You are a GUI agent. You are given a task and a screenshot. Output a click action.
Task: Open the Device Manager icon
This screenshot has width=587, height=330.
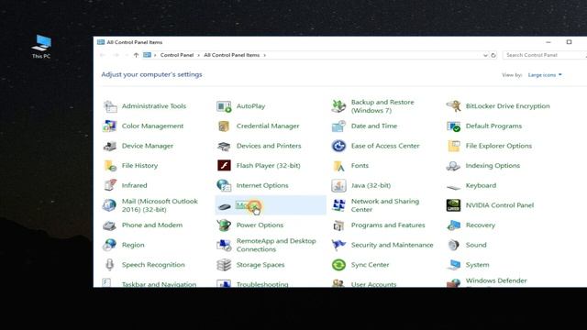(110, 146)
